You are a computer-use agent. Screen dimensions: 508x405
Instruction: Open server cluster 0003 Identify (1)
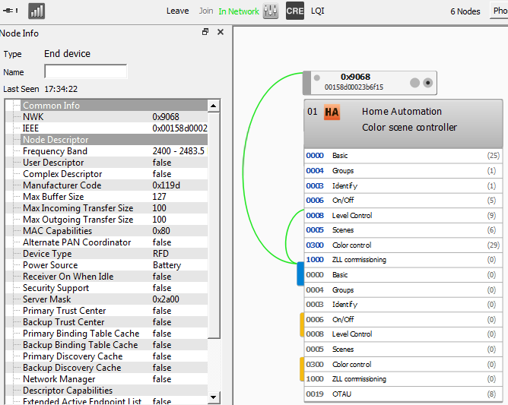pyautogui.click(x=403, y=186)
